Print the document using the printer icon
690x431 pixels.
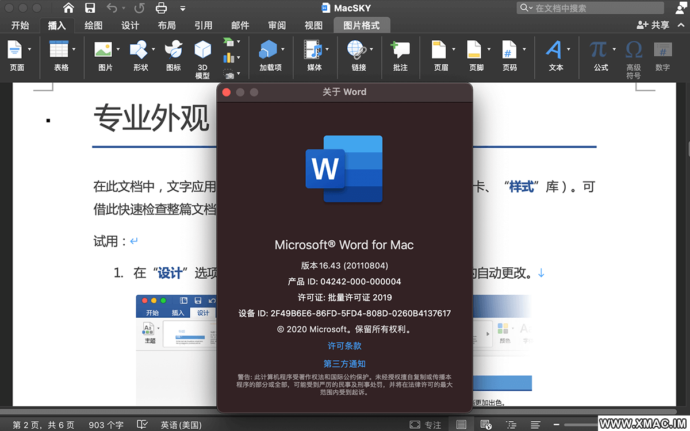[x=161, y=8]
